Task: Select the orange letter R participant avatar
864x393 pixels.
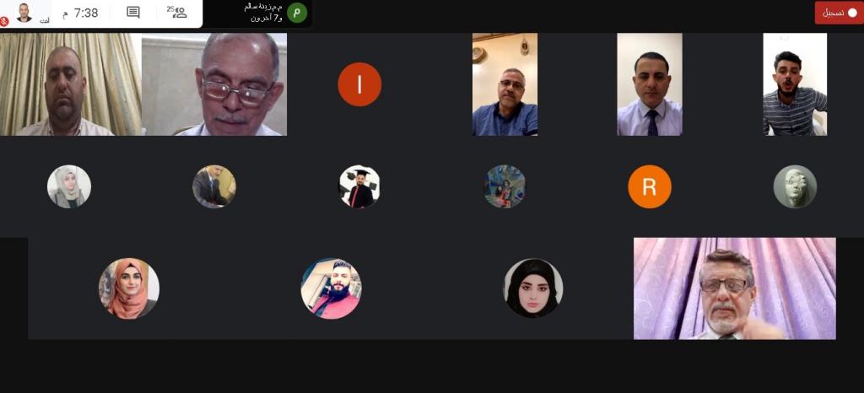Action: [650, 186]
